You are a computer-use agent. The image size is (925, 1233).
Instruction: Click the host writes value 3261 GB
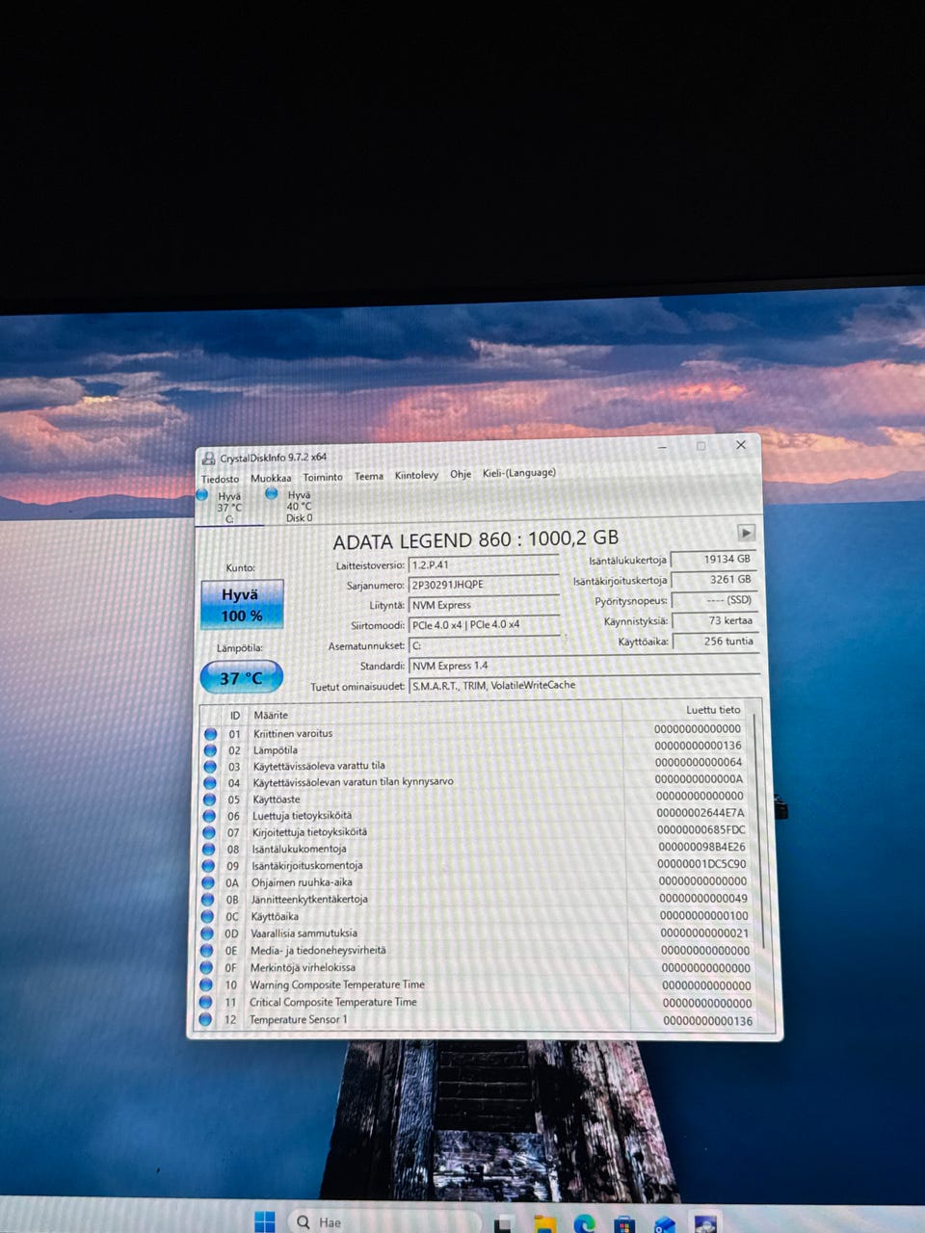pos(713,580)
